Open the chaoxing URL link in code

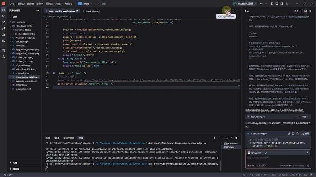pos(162,80)
